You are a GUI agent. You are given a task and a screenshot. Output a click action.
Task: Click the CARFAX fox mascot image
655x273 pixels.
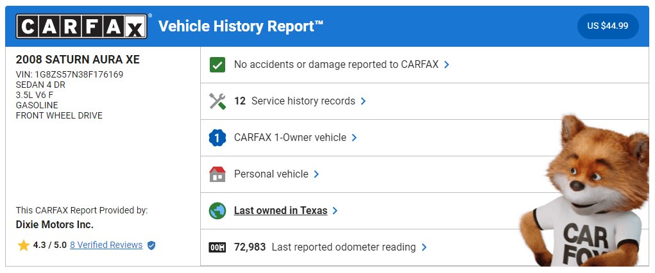click(585, 191)
